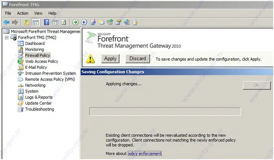Click the globe with wrench toolbar icon
Viewport: 274px width, 160px height.
[x=127, y=22]
